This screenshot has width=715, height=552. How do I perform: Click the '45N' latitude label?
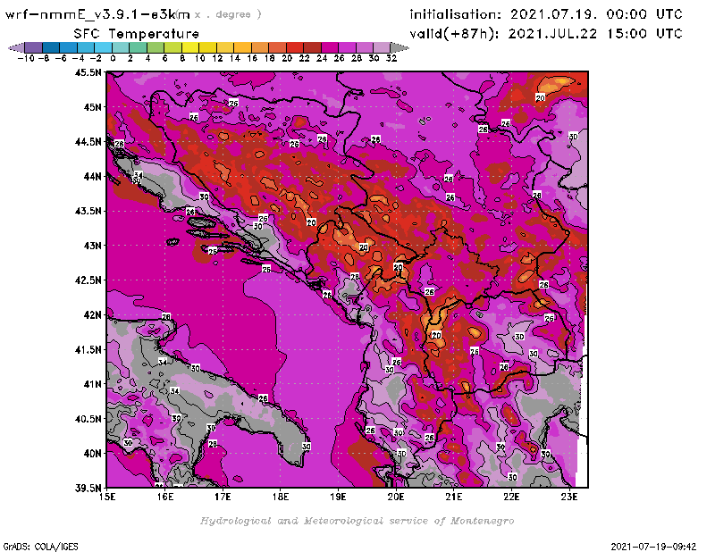tap(92, 107)
